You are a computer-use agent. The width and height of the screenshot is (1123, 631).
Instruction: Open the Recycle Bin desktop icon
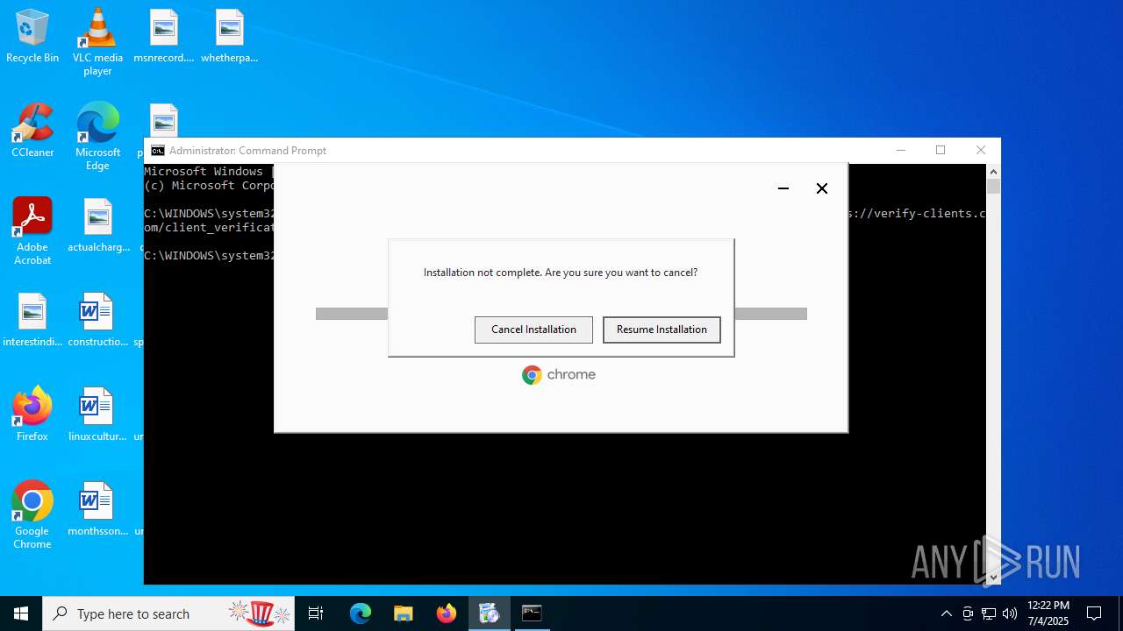(x=32, y=37)
